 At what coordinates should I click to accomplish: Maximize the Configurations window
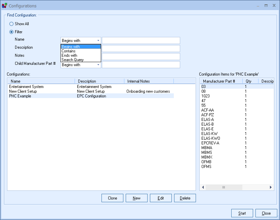pos(266,6)
